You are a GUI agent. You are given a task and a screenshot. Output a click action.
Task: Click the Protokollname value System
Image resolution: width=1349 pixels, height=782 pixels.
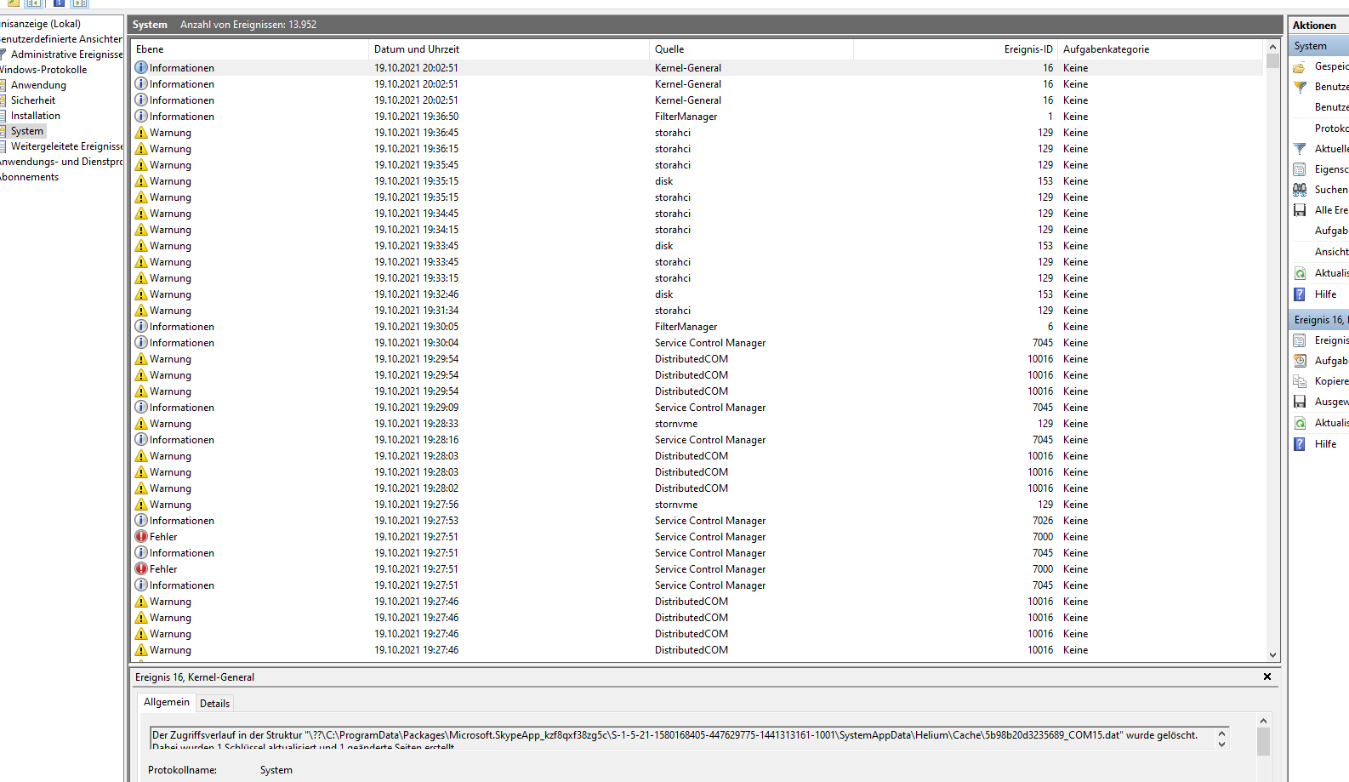pos(276,770)
